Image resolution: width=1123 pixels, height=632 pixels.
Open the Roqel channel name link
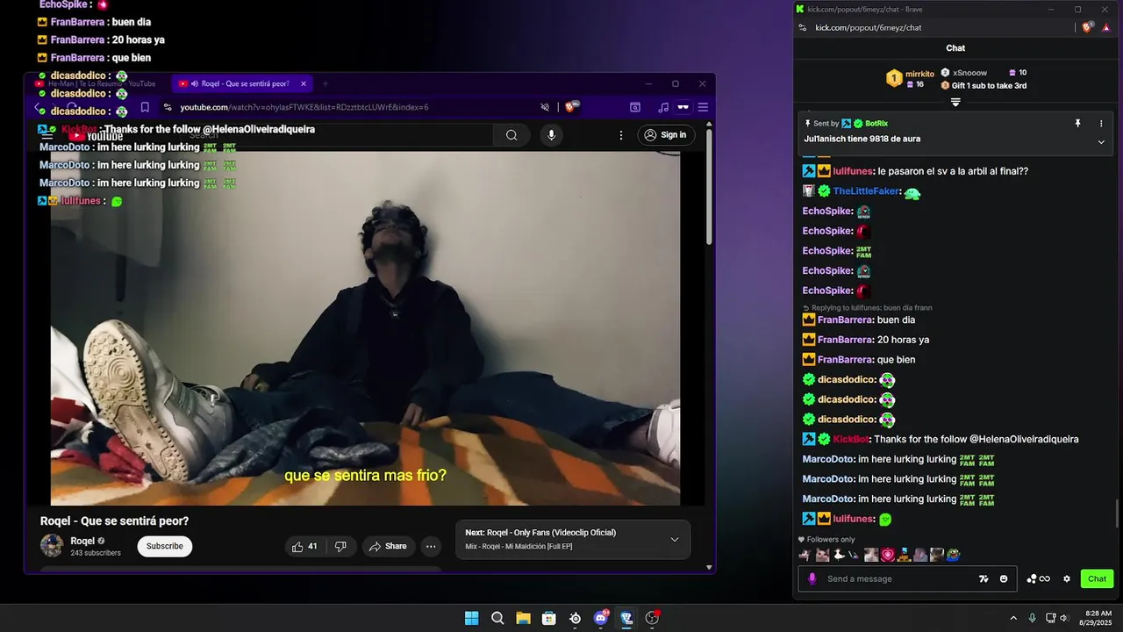click(x=82, y=541)
